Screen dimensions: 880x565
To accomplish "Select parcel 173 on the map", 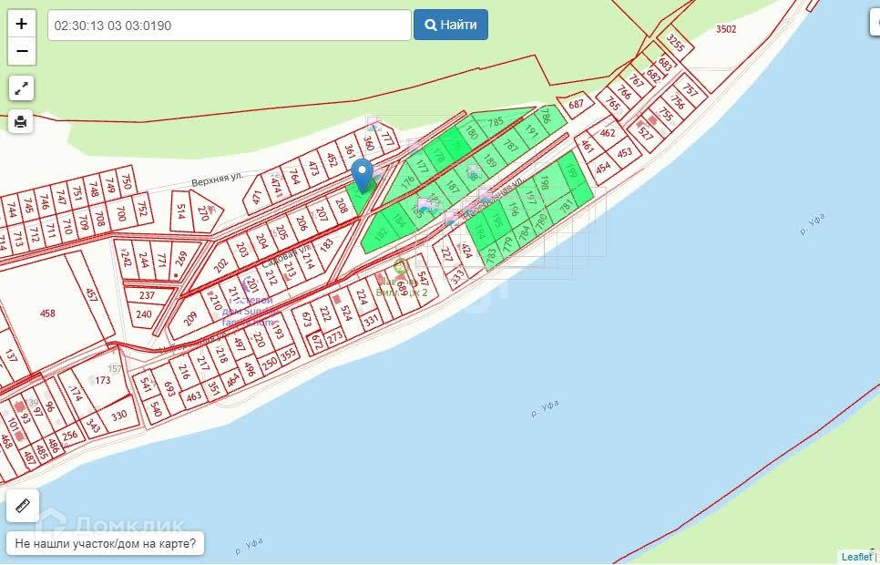I will tap(103, 380).
